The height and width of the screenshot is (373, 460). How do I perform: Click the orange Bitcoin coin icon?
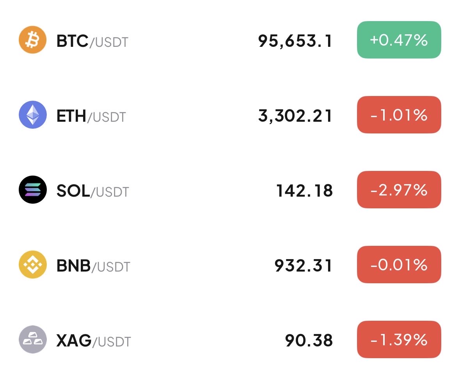point(33,40)
